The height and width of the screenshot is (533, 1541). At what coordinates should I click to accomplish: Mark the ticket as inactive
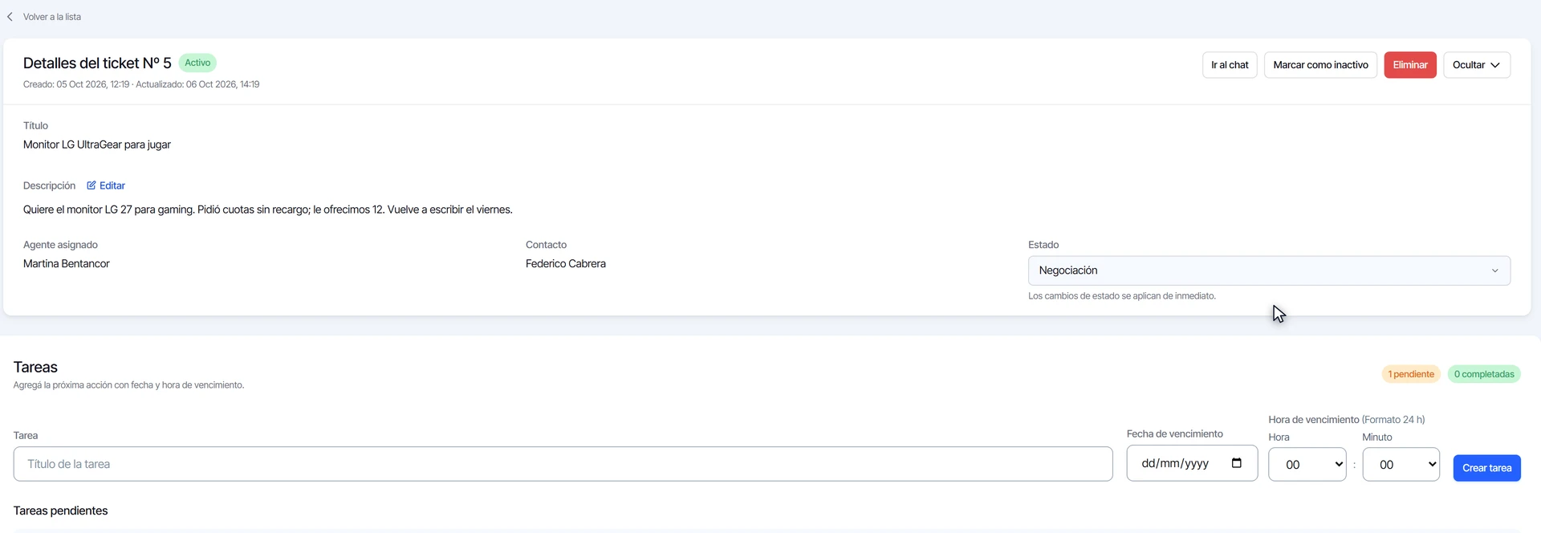pos(1320,65)
